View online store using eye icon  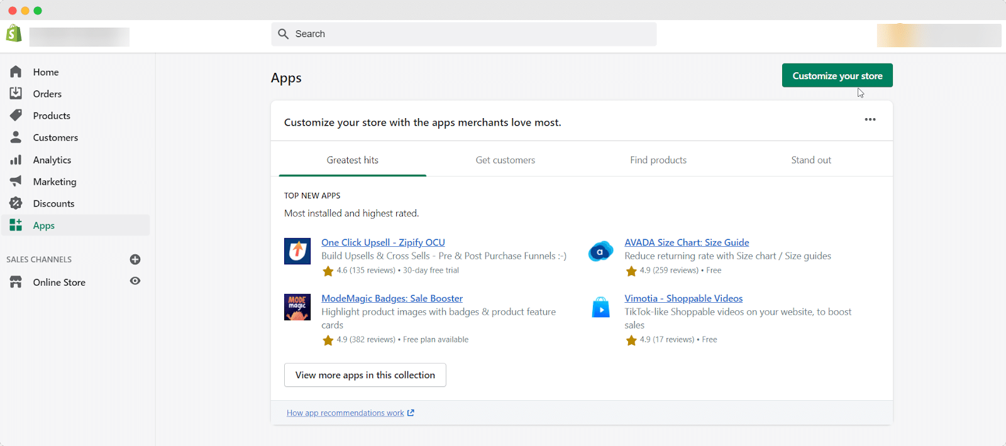pos(135,281)
